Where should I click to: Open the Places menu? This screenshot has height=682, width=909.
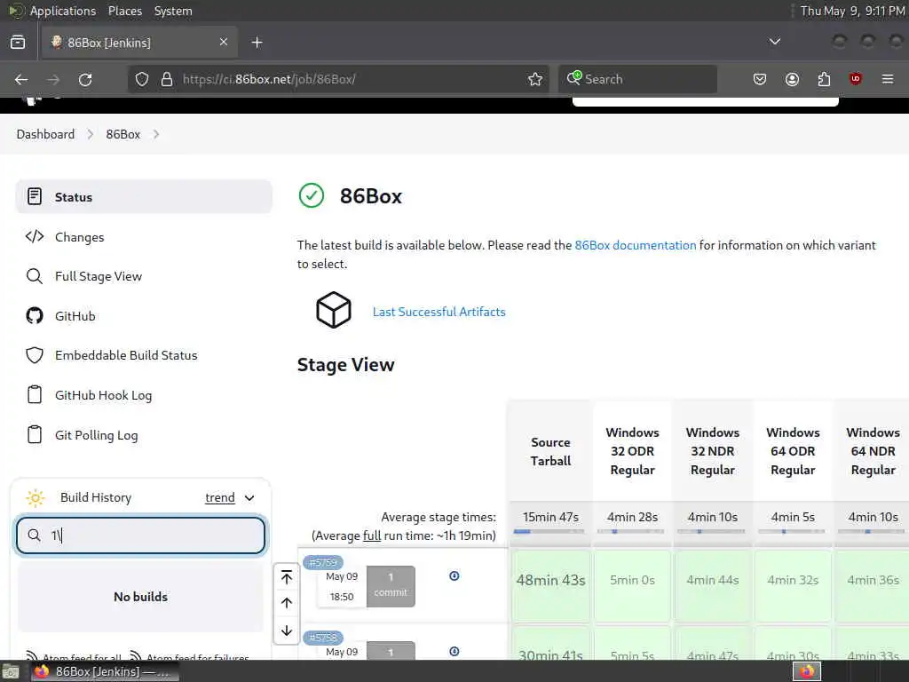pos(124,11)
